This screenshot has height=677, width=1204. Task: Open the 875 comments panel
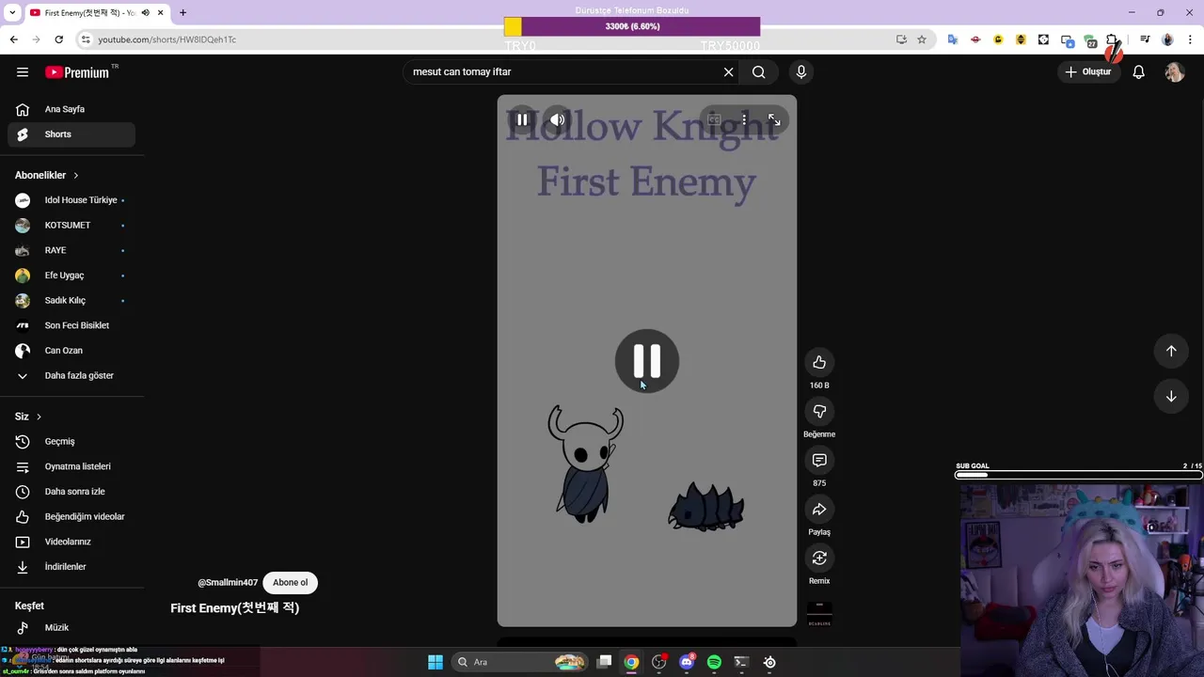pos(819,460)
